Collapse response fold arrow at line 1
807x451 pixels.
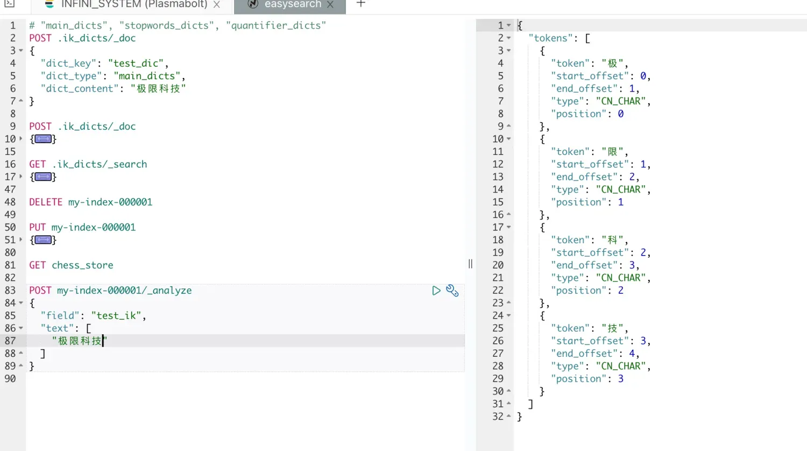pyautogui.click(x=509, y=25)
